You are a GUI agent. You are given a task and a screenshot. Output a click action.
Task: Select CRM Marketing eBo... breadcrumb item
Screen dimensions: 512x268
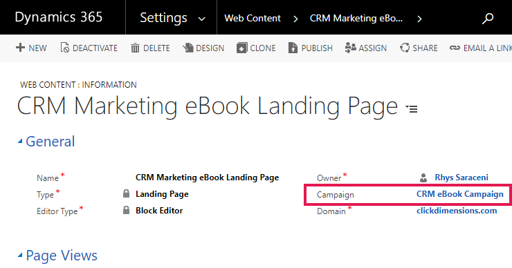(356, 18)
